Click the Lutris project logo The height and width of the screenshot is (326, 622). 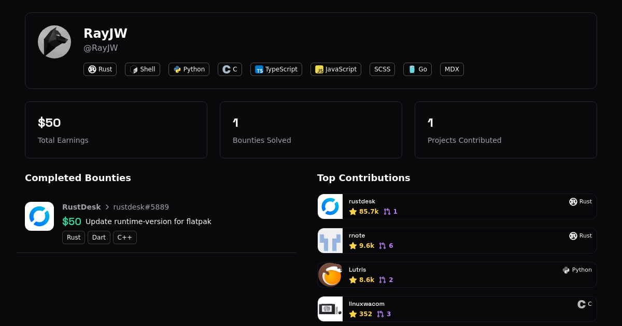(330, 275)
